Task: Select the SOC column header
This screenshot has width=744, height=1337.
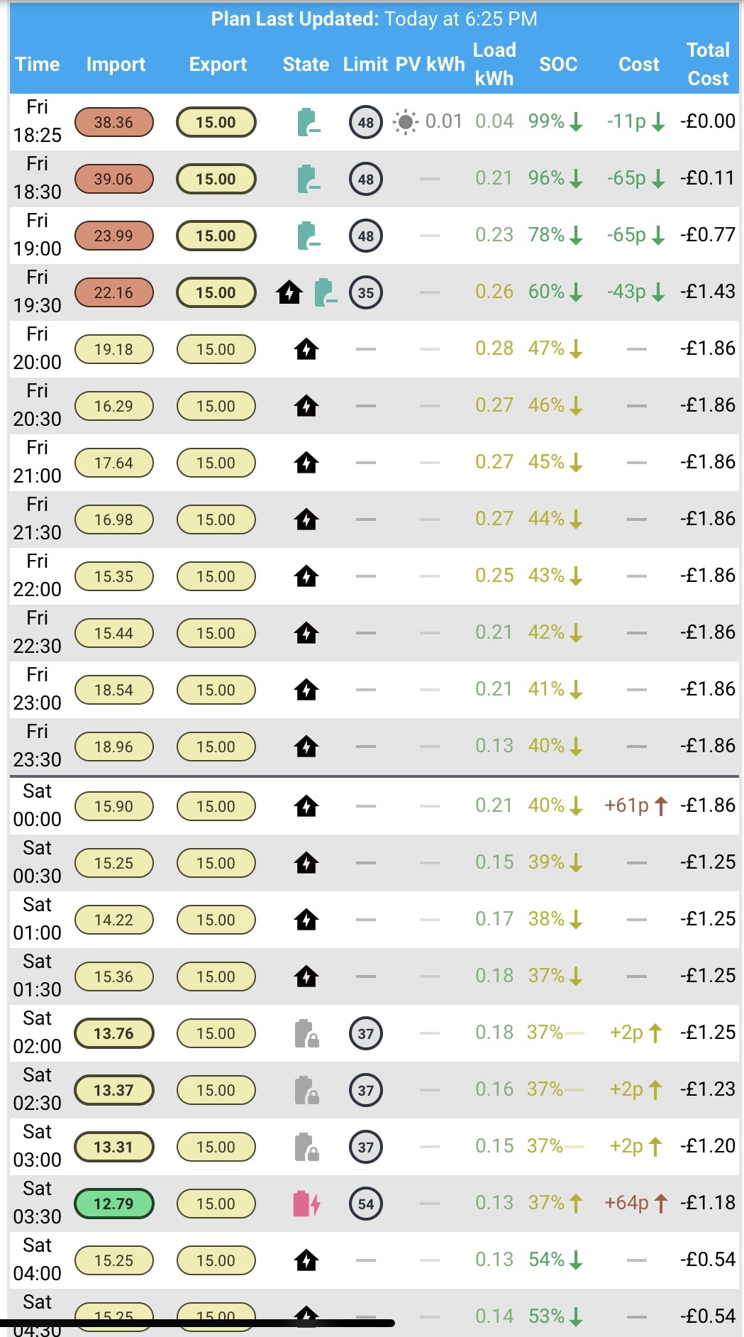Action: [x=558, y=65]
